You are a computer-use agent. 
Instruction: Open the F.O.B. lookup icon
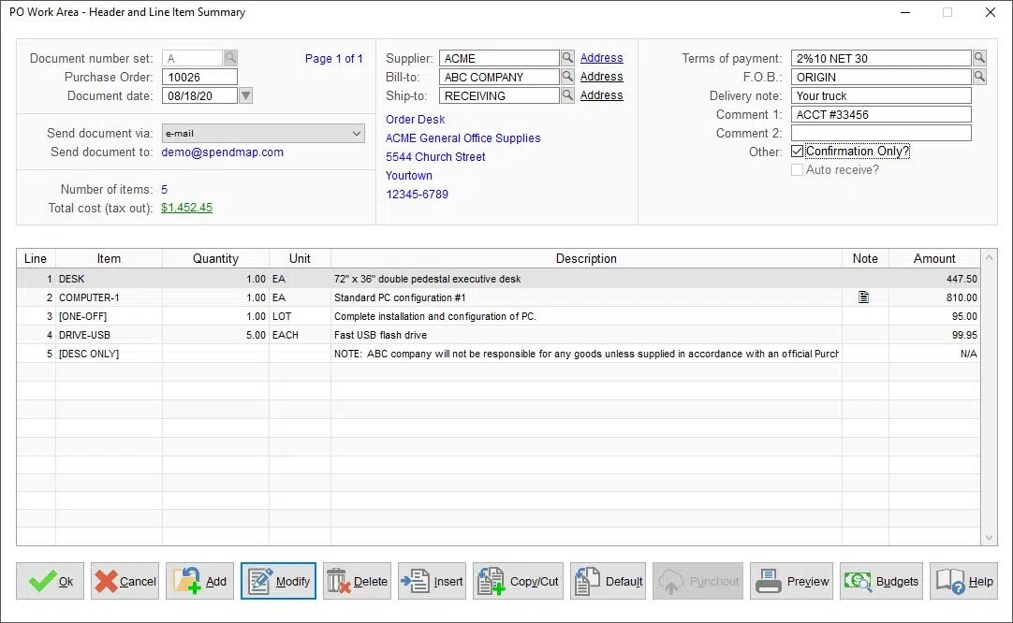pos(979,76)
